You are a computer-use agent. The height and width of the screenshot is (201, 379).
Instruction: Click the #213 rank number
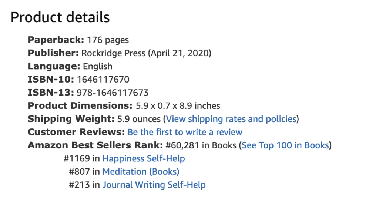coord(79,185)
